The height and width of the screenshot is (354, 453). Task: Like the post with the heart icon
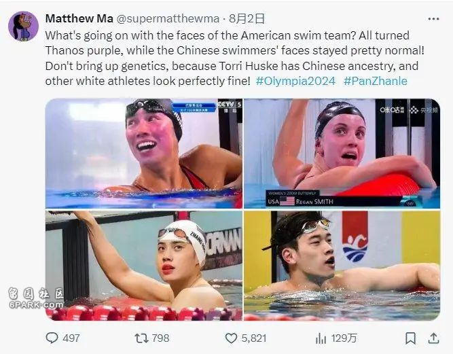[x=231, y=338]
